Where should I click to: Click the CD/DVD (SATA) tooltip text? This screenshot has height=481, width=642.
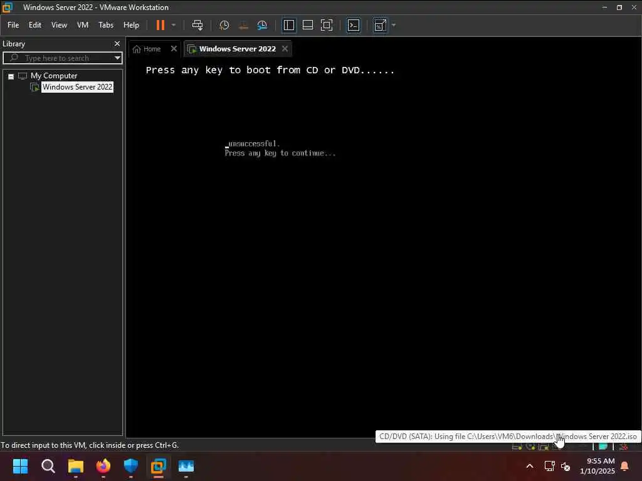[x=508, y=437]
